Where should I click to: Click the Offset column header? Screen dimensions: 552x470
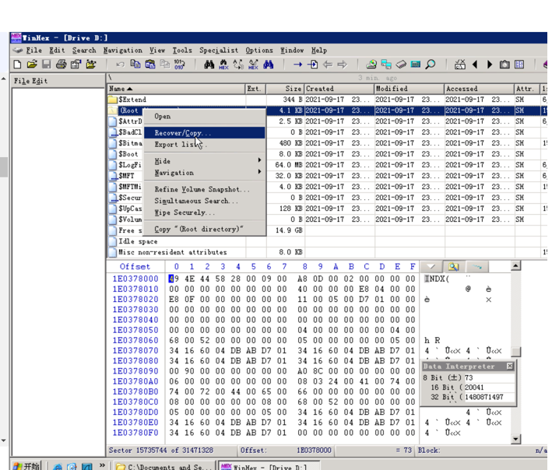(x=135, y=266)
